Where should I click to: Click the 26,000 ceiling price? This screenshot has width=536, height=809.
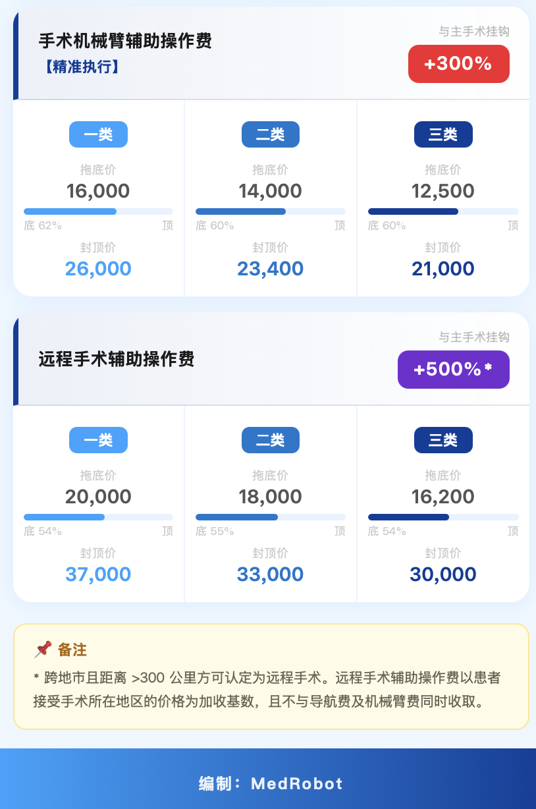tap(98, 269)
